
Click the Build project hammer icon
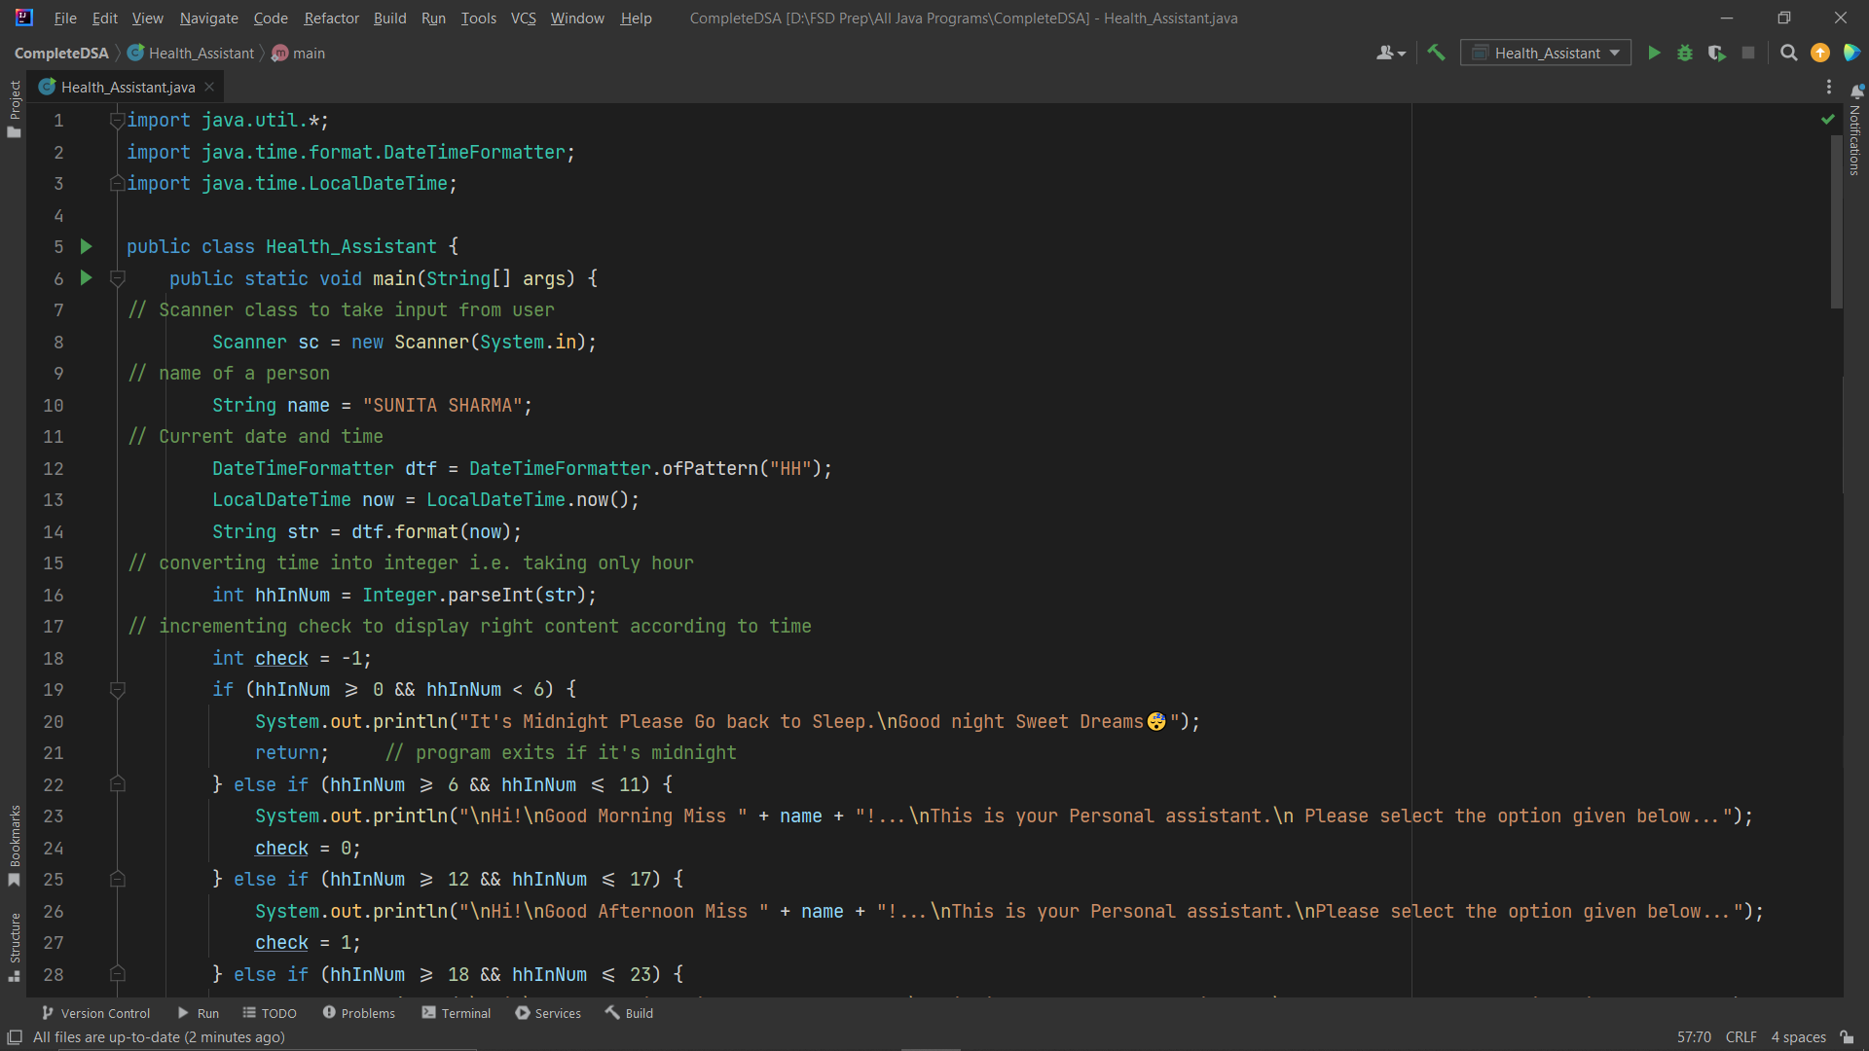(1436, 54)
